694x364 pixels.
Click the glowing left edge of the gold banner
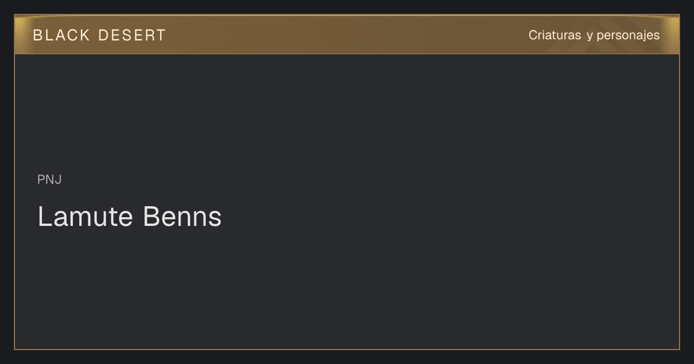click(21, 35)
